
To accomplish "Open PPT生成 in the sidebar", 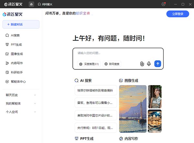I will (16, 45).
